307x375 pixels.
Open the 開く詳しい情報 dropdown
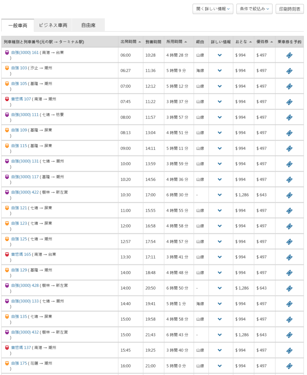pyautogui.click(x=213, y=9)
